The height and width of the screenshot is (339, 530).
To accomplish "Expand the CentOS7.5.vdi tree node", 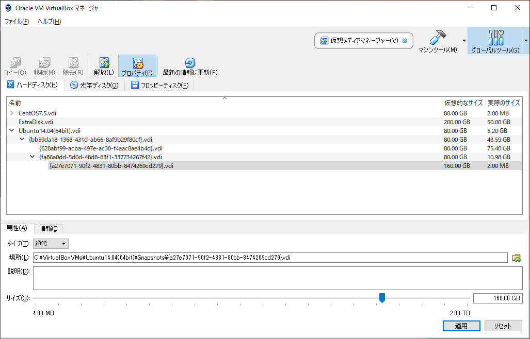I will point(12,113).
